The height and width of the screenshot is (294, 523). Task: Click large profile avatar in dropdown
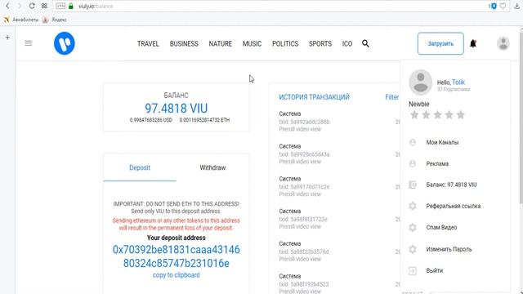point(421,82)
